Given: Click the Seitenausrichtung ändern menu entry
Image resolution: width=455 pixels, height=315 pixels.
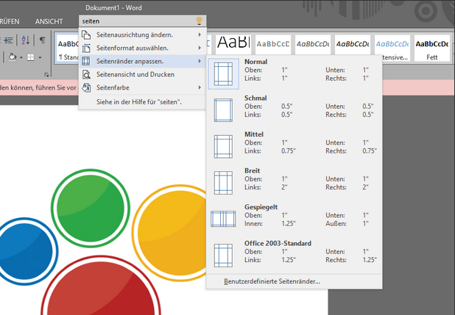Looking at the screenshot, I should click(143, 35).
